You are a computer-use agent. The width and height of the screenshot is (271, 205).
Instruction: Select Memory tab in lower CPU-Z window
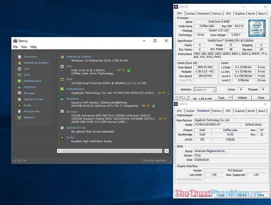217,111
